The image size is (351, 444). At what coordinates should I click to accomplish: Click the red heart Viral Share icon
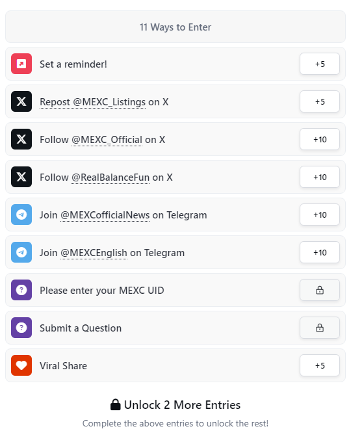click(x=21, y=365)
